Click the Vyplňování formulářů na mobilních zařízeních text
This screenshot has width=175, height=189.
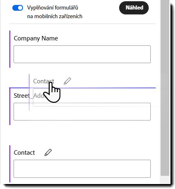(55, 12)
